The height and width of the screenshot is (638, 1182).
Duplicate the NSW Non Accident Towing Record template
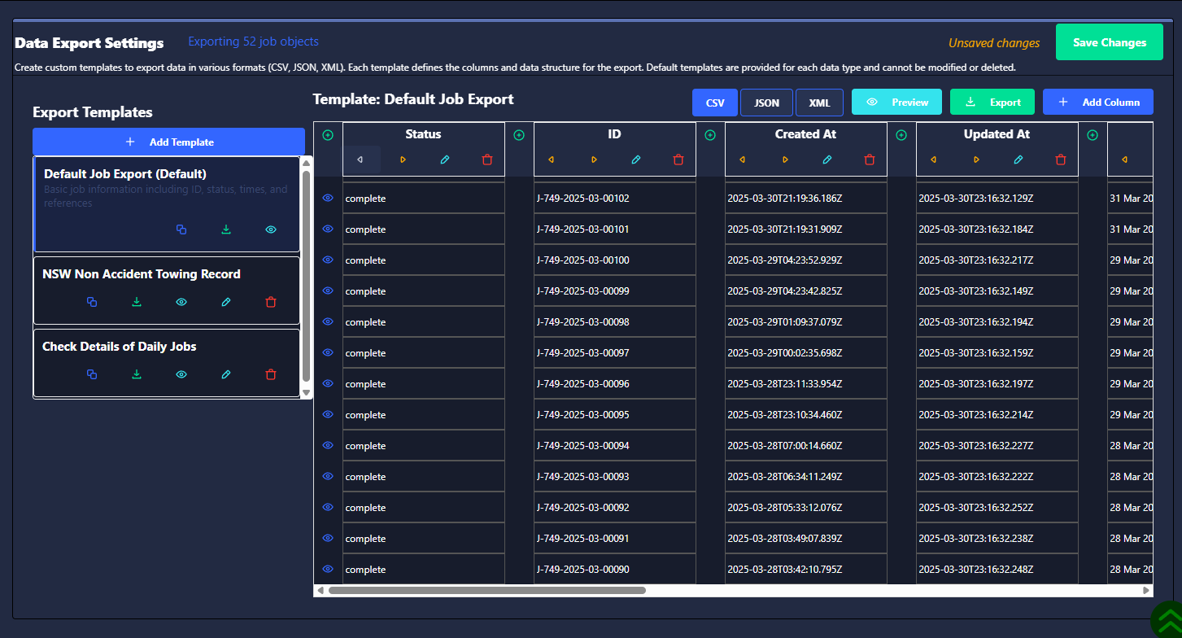coord(92,302)
